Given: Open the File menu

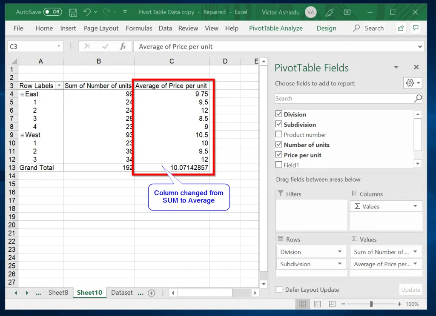Looking at the screenshot, I should pos(18,28).
